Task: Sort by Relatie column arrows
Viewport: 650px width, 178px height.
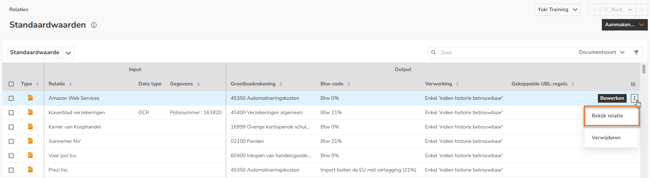Action: click(x=70, y=84)
